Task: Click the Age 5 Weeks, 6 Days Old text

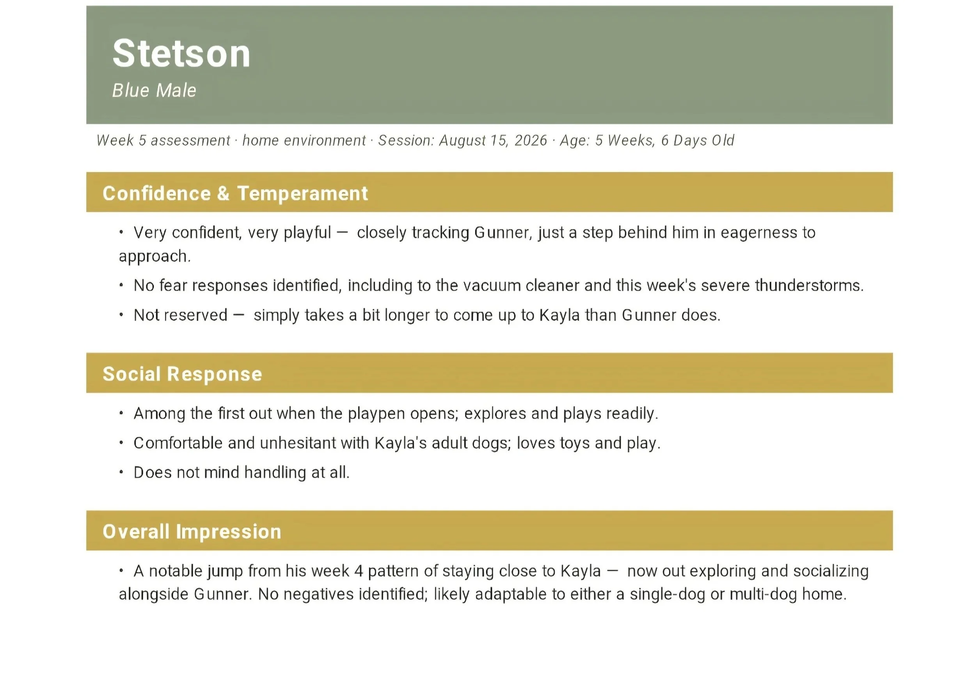Action: coord(647,140)
